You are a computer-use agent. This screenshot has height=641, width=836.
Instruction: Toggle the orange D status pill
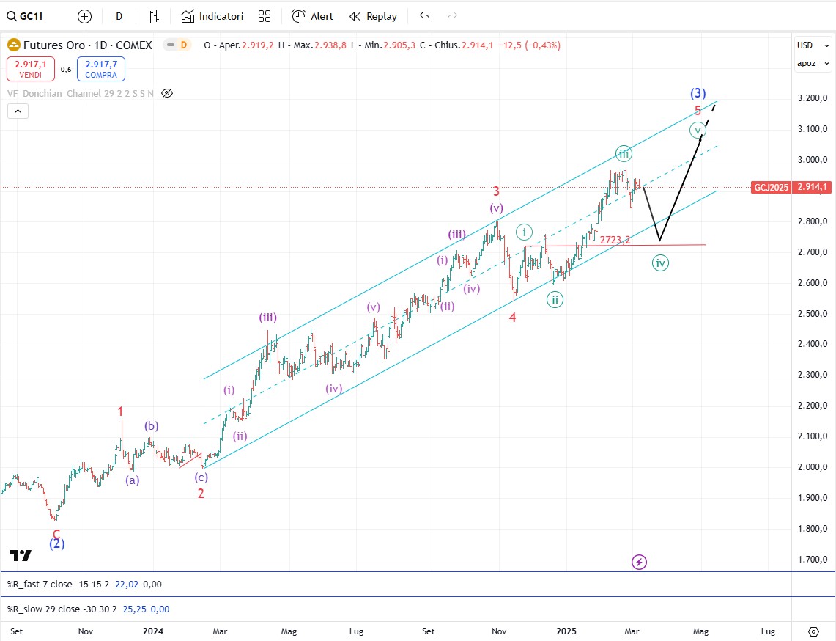[177, 45]
